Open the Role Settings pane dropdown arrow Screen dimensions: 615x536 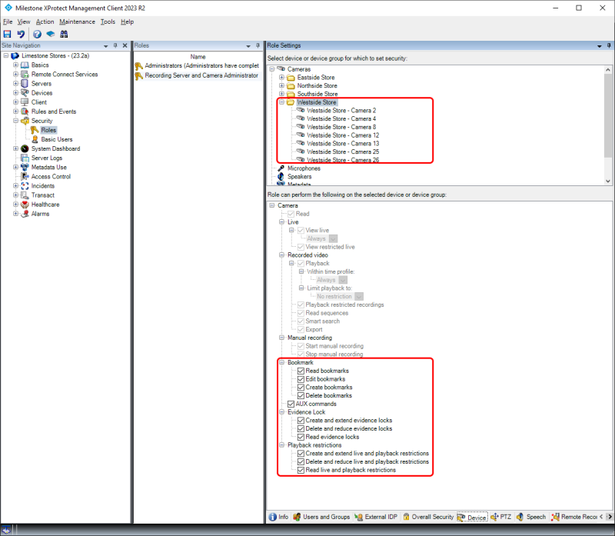[600, 46]
